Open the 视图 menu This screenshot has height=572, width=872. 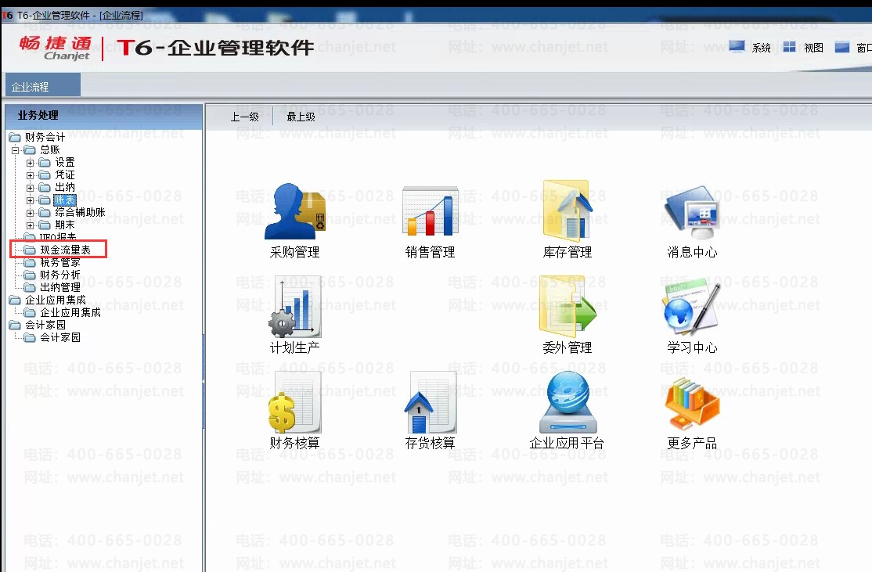pos(803,48)
